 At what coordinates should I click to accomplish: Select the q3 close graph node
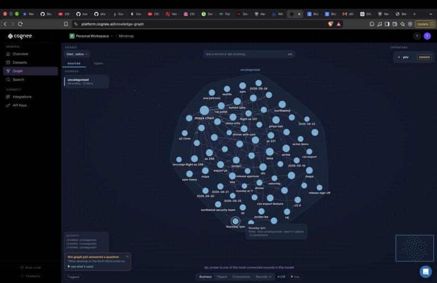click(x=184, y=133)
